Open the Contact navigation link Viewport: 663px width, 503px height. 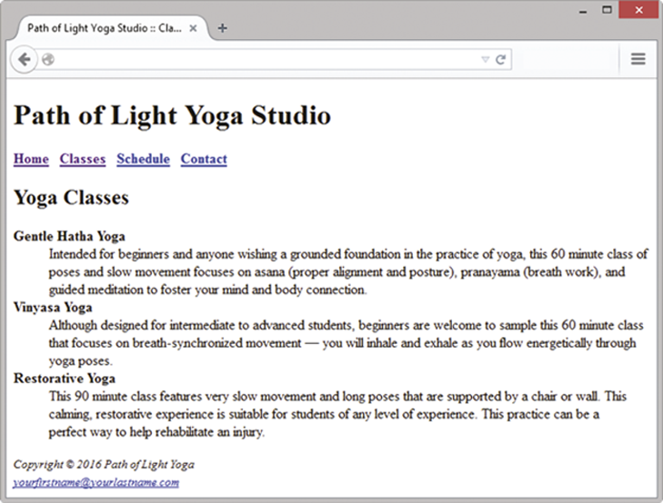point(204,159)
